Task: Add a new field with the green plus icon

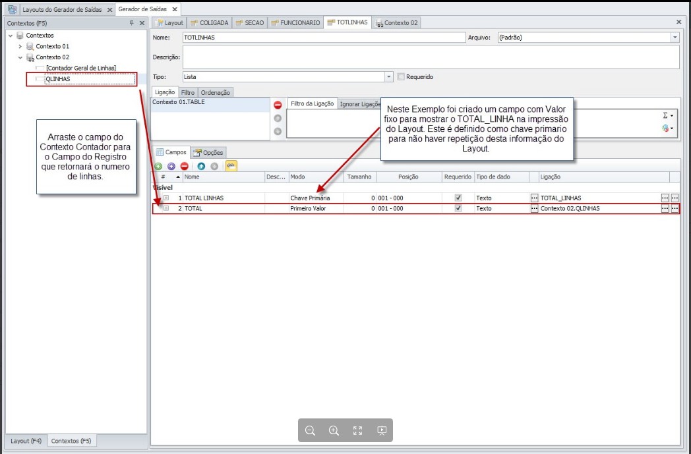Action: (158, 166)
